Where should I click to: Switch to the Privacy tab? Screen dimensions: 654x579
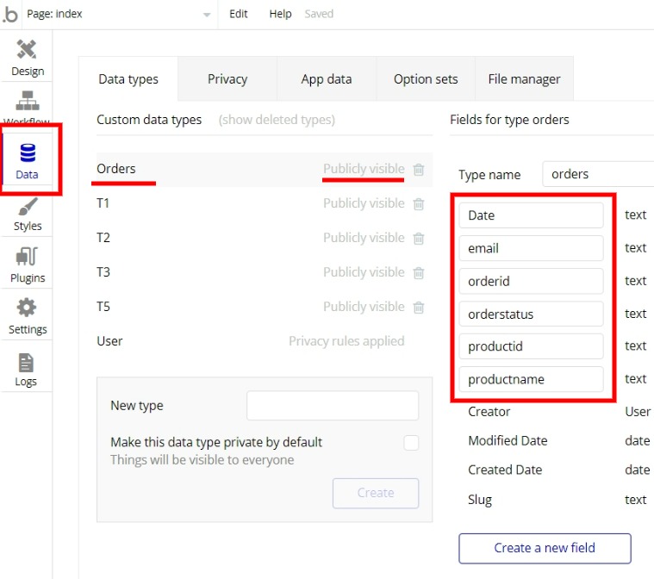click(227, 79)
